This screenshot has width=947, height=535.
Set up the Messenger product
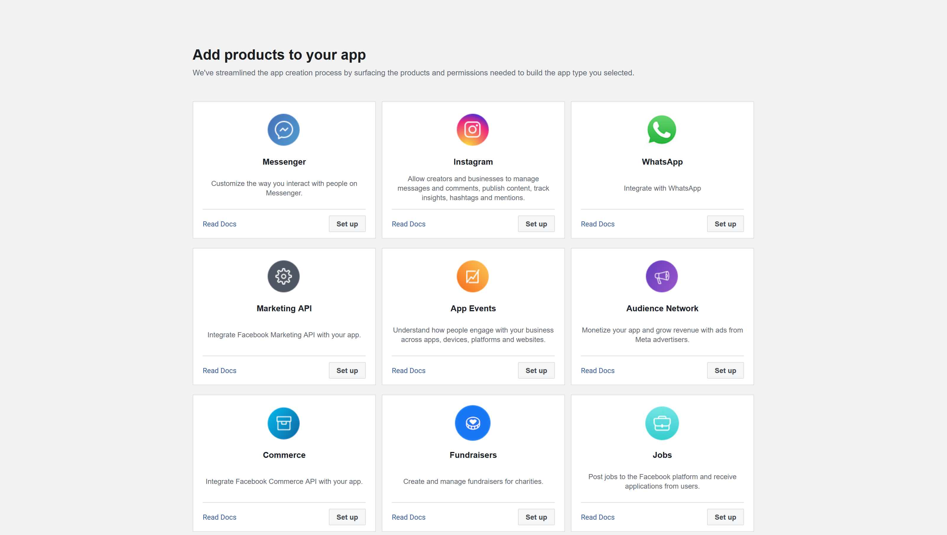tap(347, 223)
